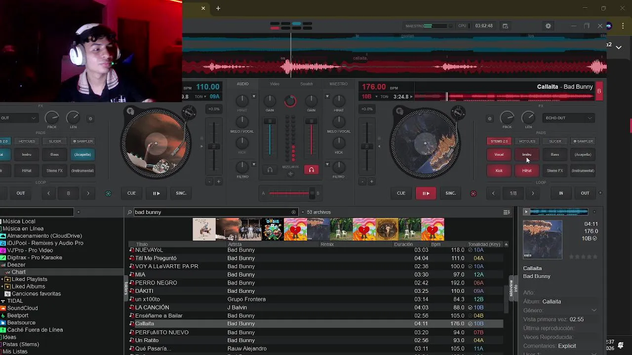Click the deck A FX settings gear
The width and height of the screenshot is (632, 355).
coord(90,119)
